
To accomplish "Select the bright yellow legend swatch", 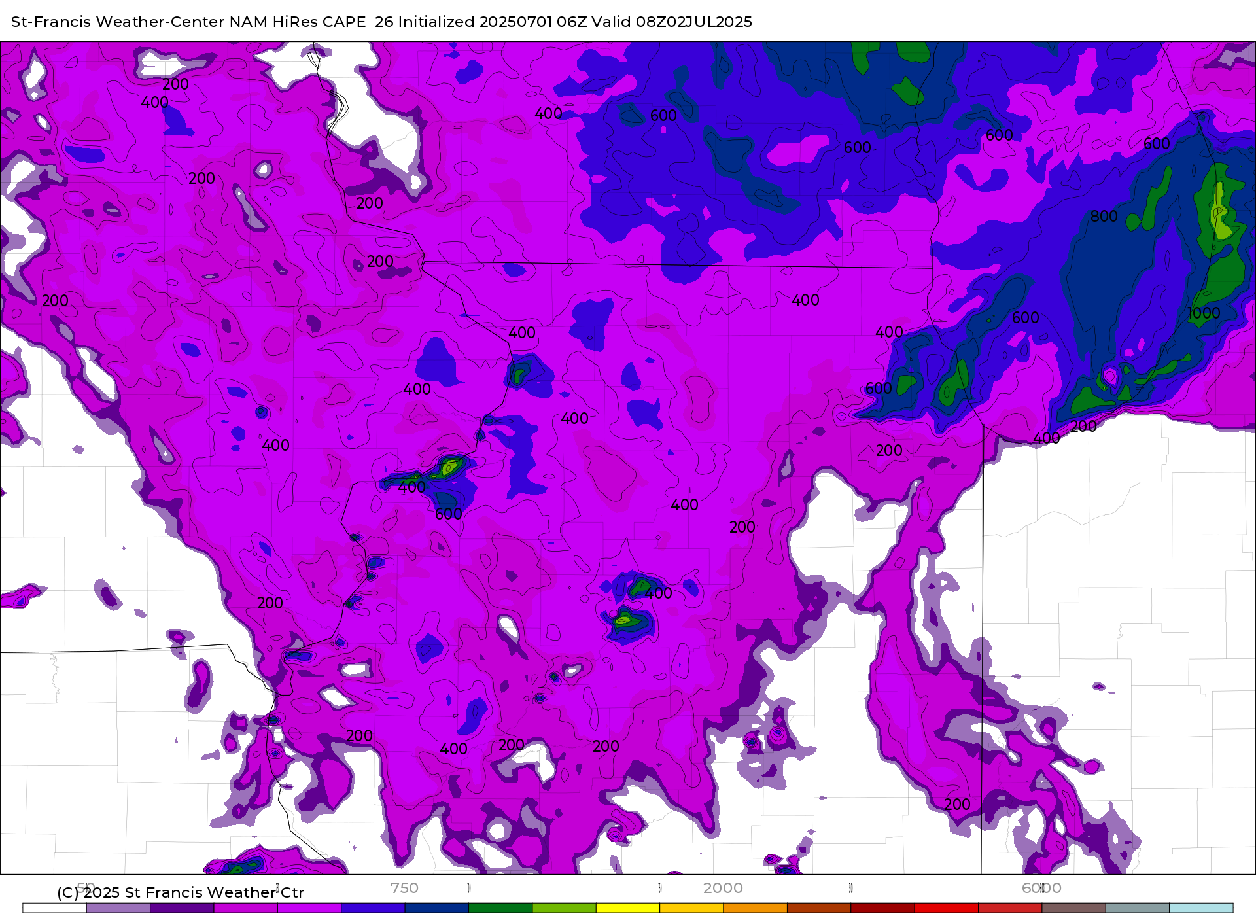I will point(628,908).
